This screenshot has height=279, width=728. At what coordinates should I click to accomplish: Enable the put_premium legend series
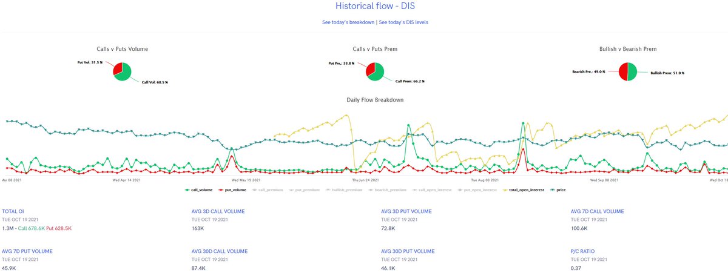[305, 190]
